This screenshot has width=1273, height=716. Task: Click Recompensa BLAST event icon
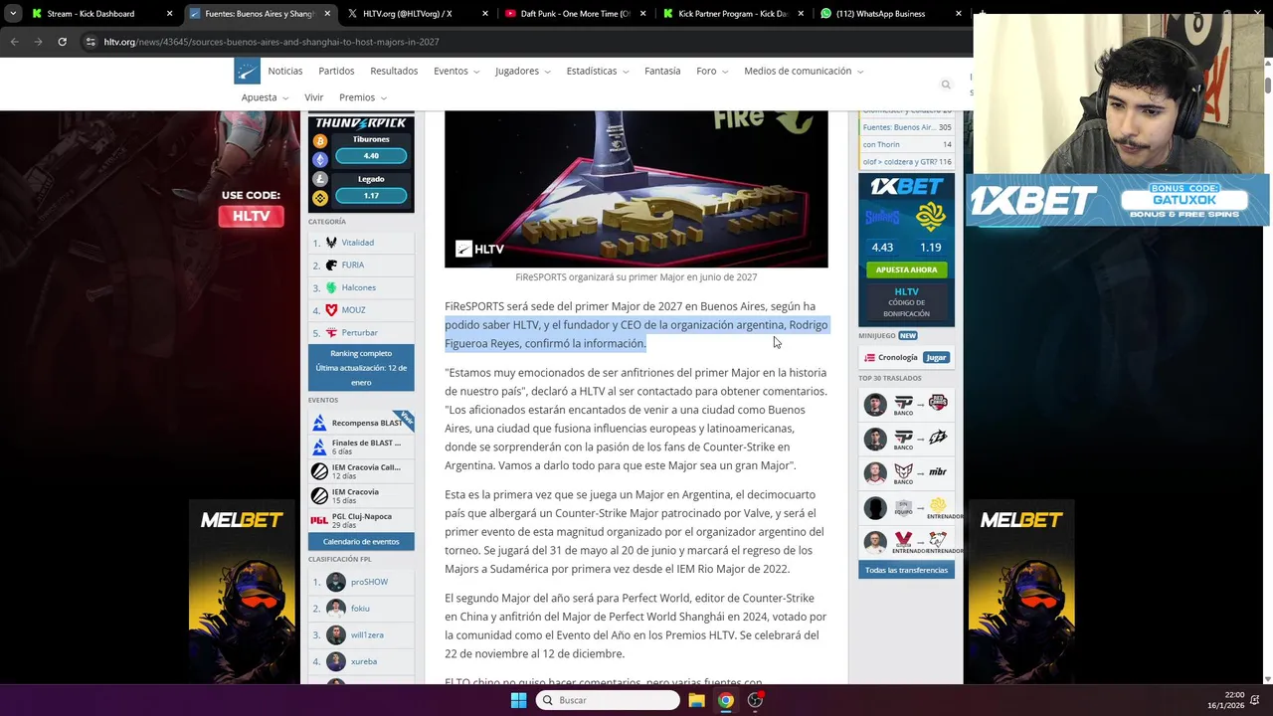(x=319, y=423)
